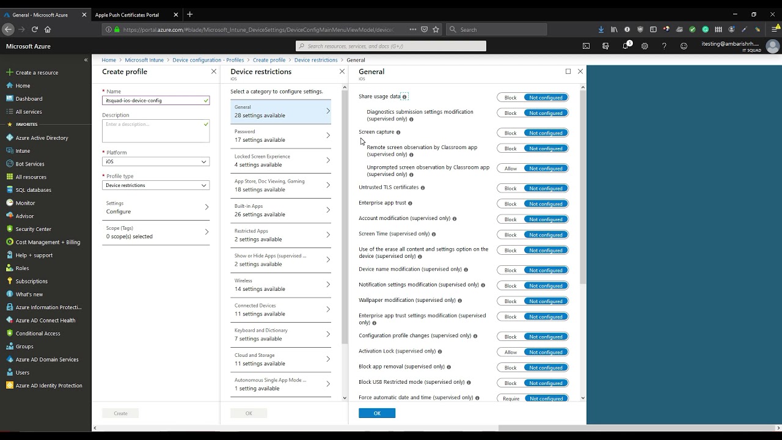Open account menu itesting@ambarishrh
Screen dimensions: 782x440
pos(740,46)
